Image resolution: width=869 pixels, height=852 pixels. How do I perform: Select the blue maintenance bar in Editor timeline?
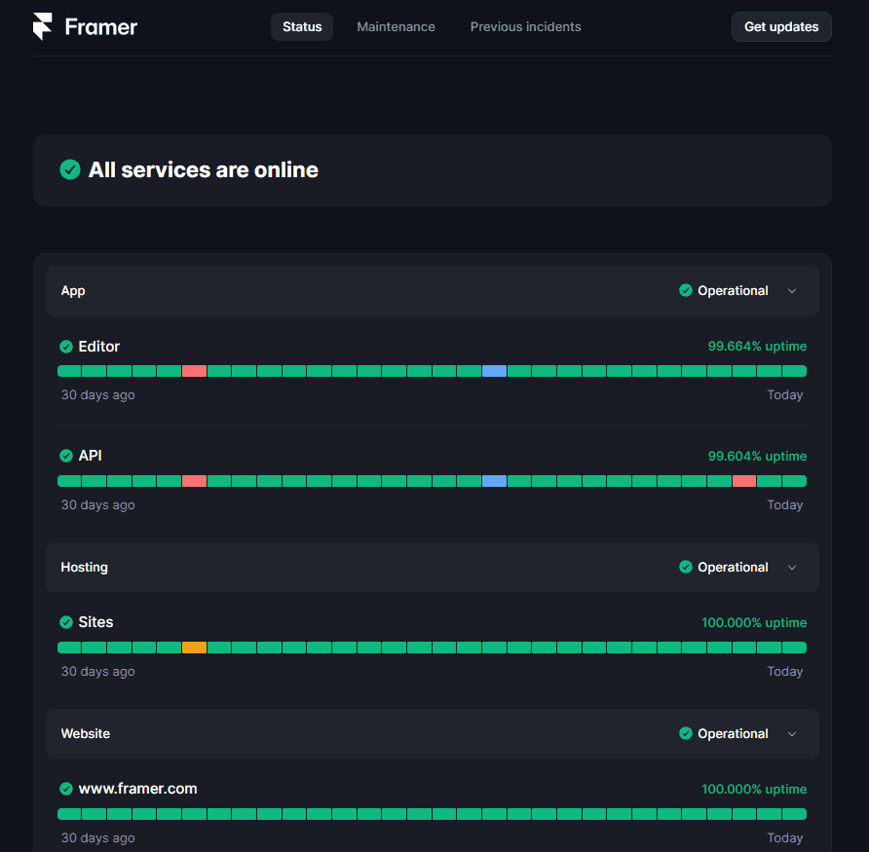494,371
